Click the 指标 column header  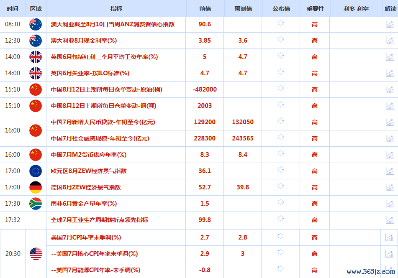pyautogui.click(x=116, y=9)
